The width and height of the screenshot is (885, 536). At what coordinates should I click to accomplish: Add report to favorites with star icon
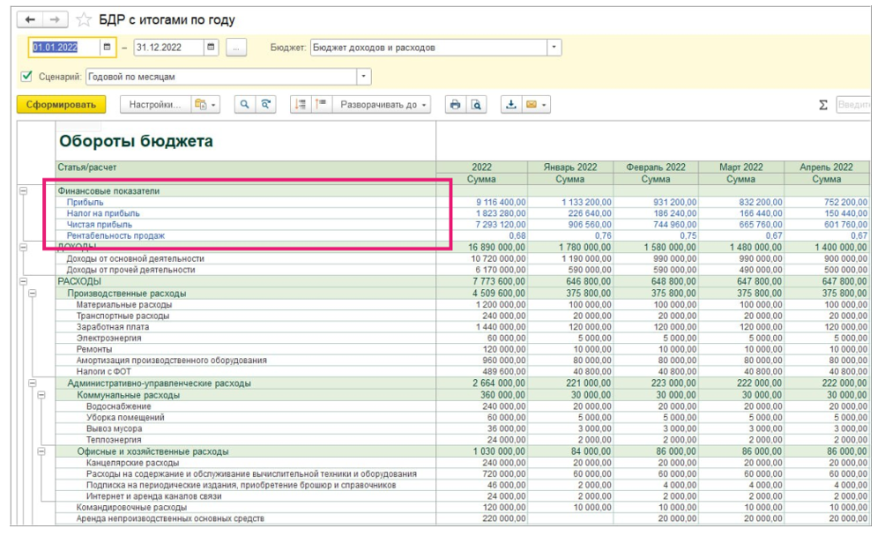click(84, 19)
